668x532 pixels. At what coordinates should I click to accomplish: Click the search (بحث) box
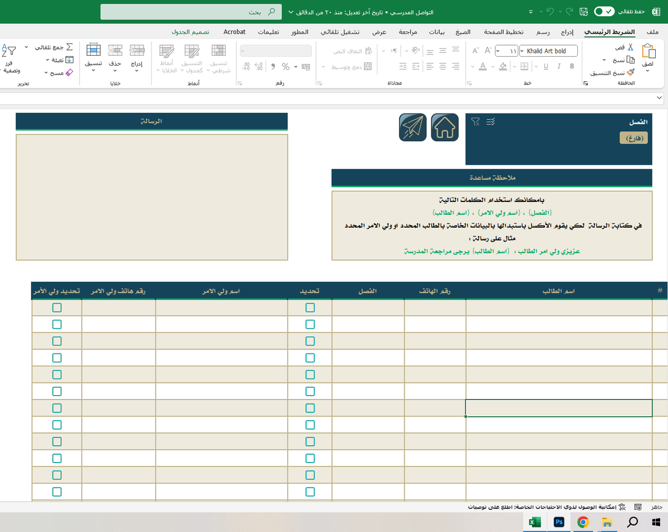pos(190,12)
